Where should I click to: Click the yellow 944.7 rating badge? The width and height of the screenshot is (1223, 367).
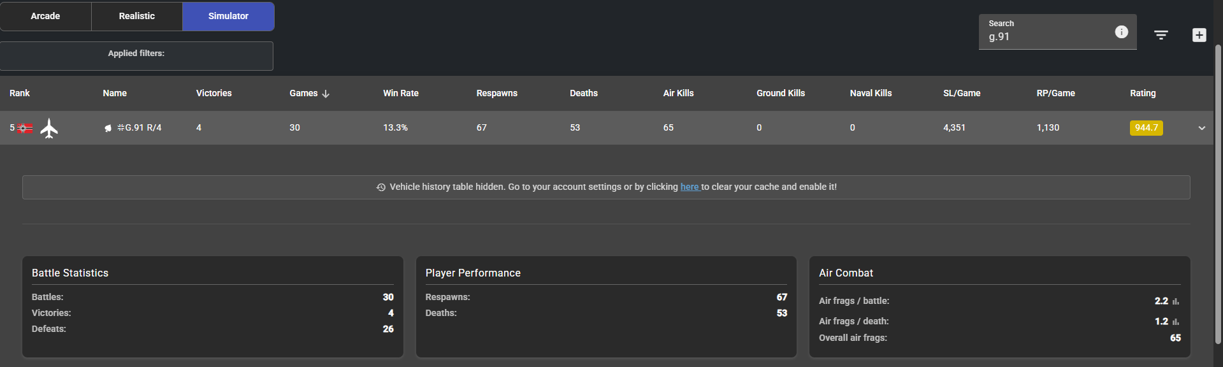coord(1146,128)
